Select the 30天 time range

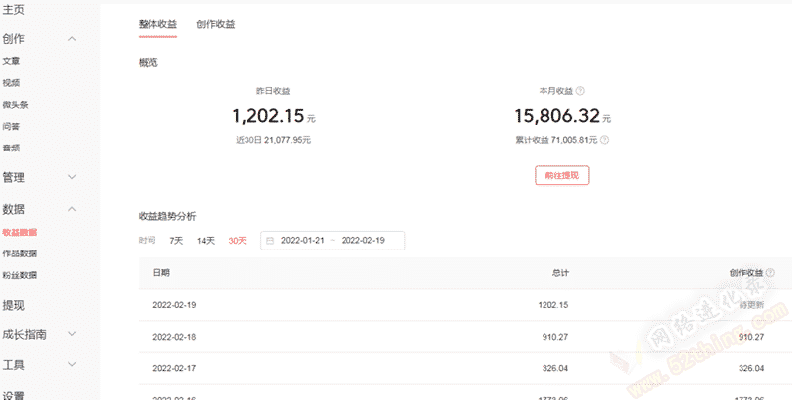[237, 241]
